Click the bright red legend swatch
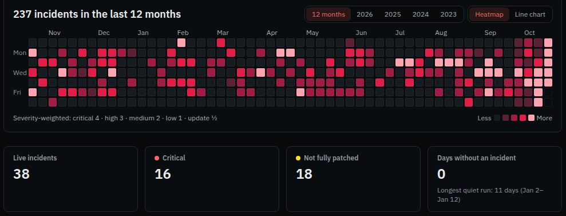Image resolution: width=566 pixels, height=216 pixels. point(523,118)
